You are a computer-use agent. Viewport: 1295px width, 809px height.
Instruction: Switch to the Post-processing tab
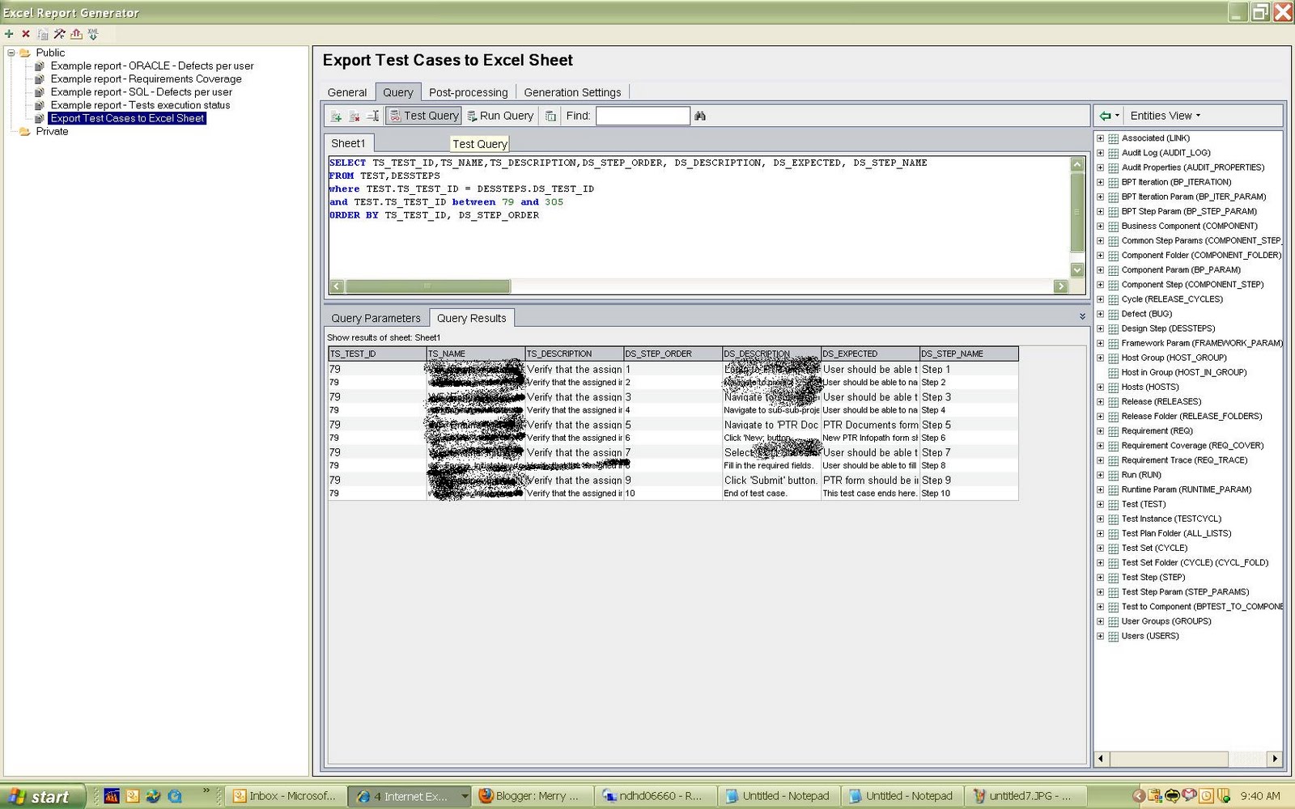pyautogui.click(x=468, y=91)
